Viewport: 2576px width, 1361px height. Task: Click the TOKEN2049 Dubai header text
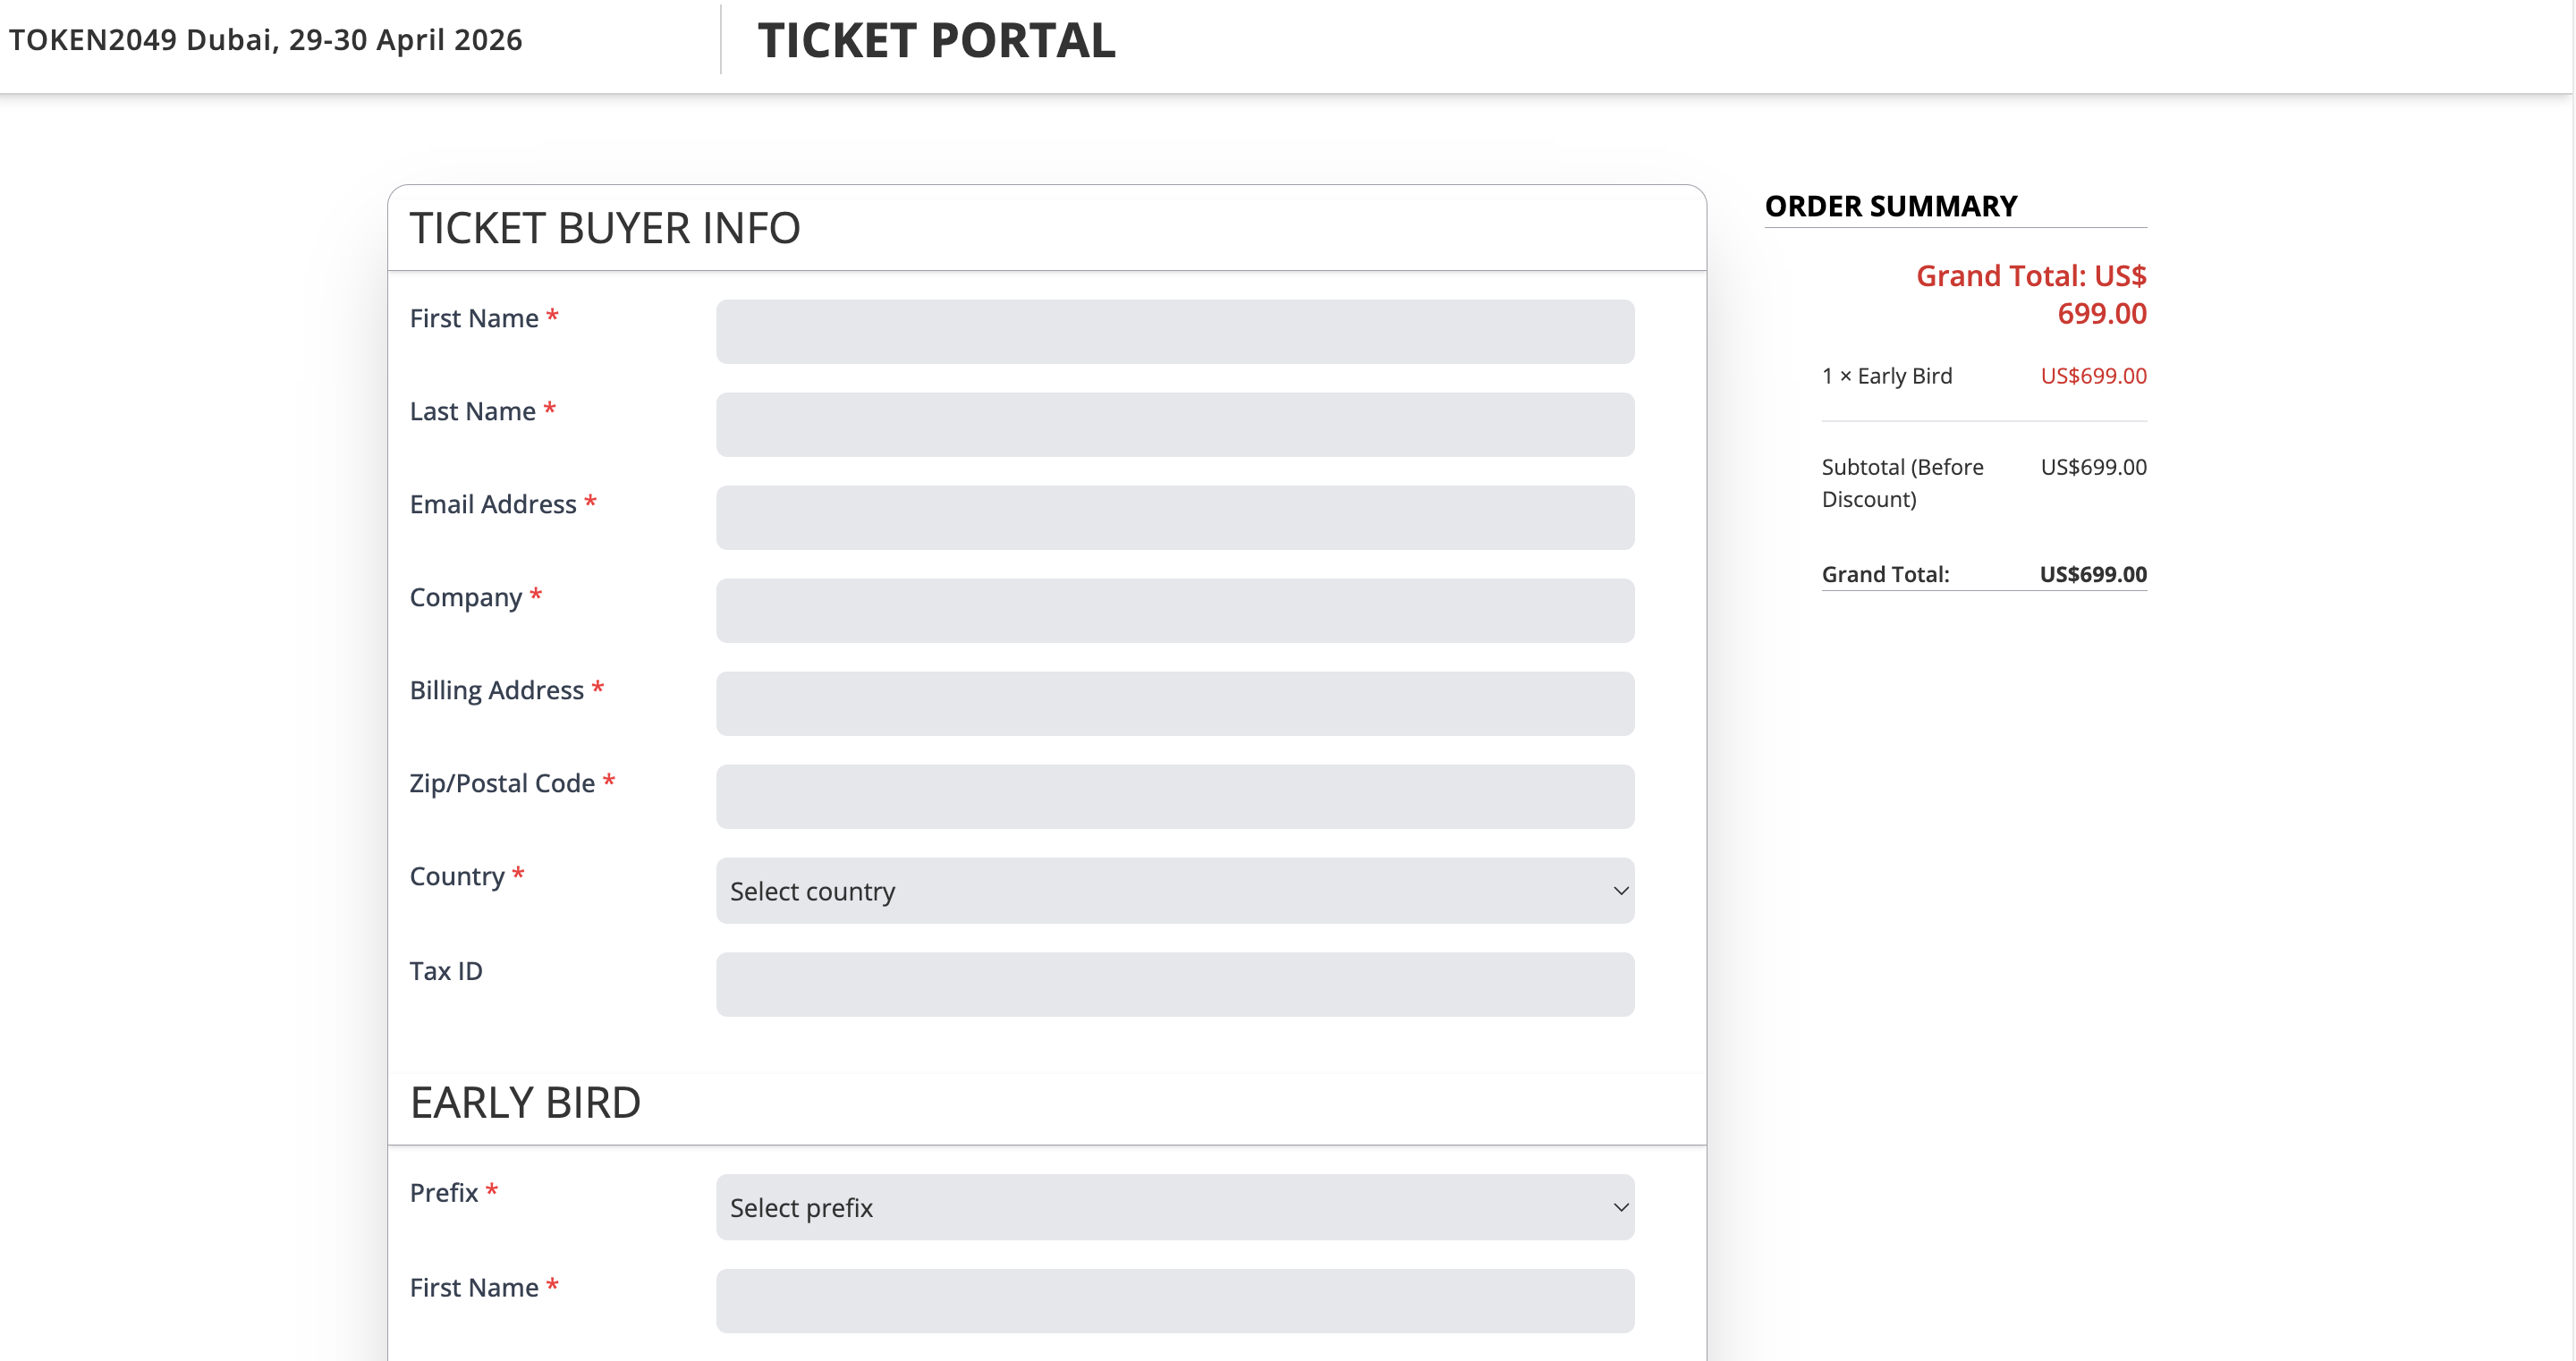(266, 41)
